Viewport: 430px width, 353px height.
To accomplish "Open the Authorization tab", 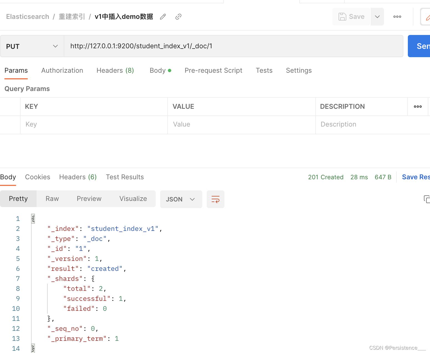I will (x=62, y=70).
